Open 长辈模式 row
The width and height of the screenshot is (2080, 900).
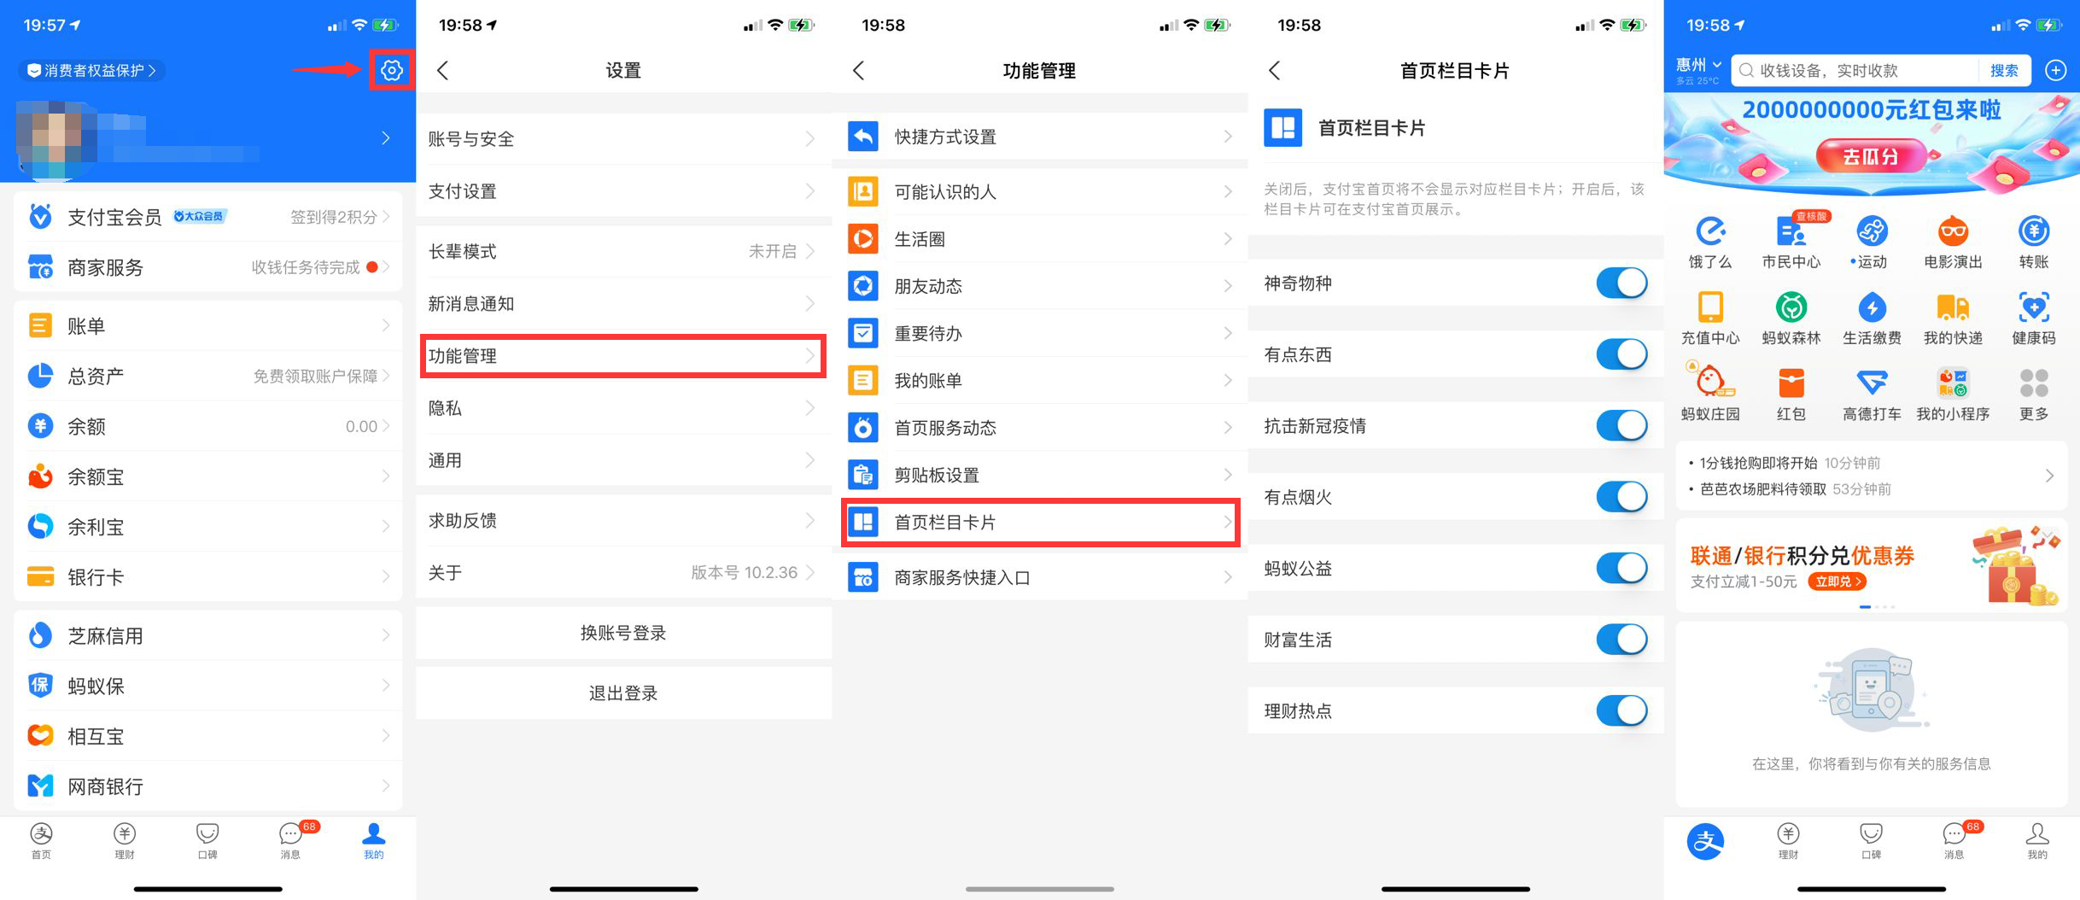[623, 251]
